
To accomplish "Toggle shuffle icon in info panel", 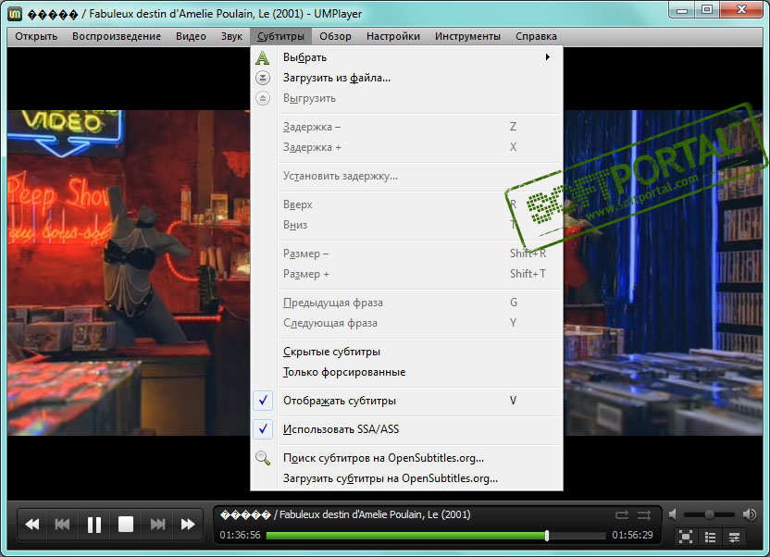I will 644,514.
